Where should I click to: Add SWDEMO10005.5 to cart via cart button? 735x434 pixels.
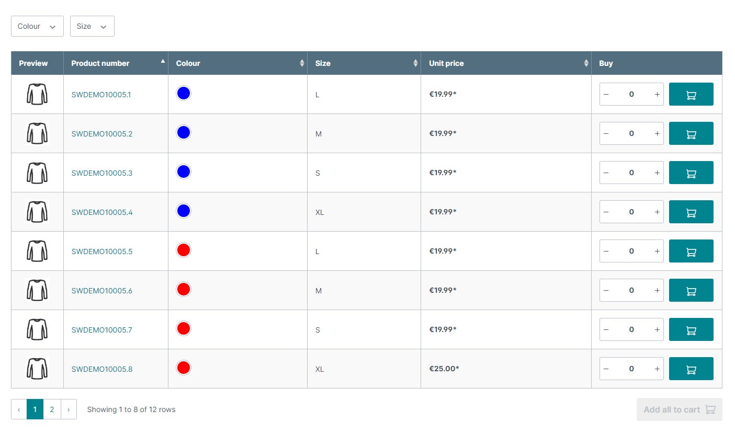tap(691, 251)
